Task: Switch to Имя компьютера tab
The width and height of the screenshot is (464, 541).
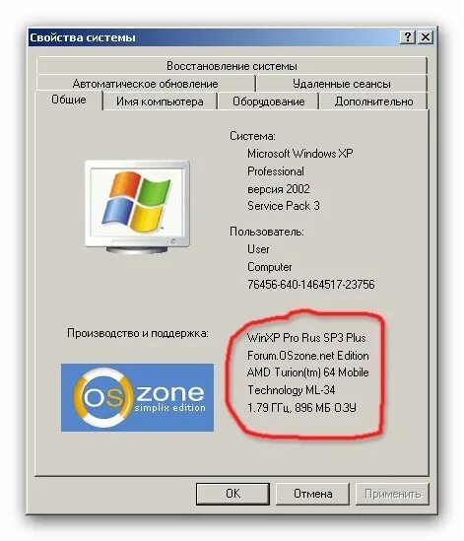Action: 160,101
